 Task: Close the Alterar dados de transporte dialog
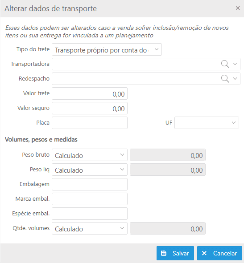pyautogui.click(x=237, y=8)
